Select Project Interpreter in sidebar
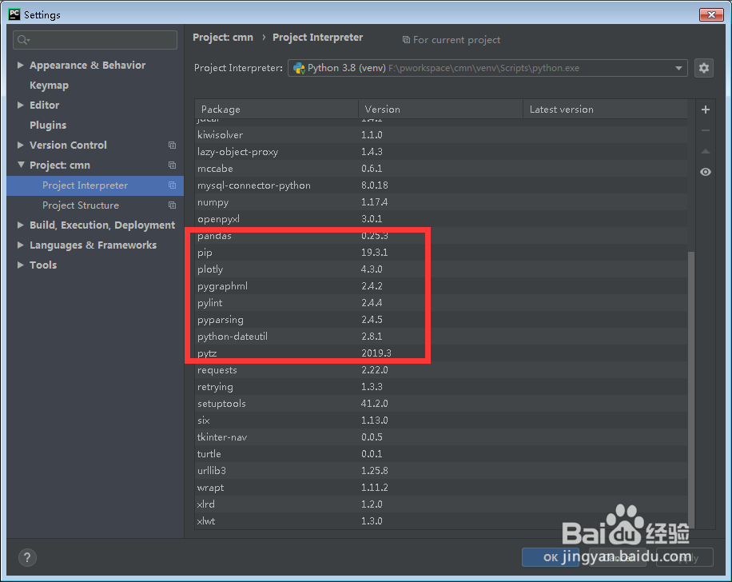732x582 pixels. pyautogui.click(x=95, y=185)
